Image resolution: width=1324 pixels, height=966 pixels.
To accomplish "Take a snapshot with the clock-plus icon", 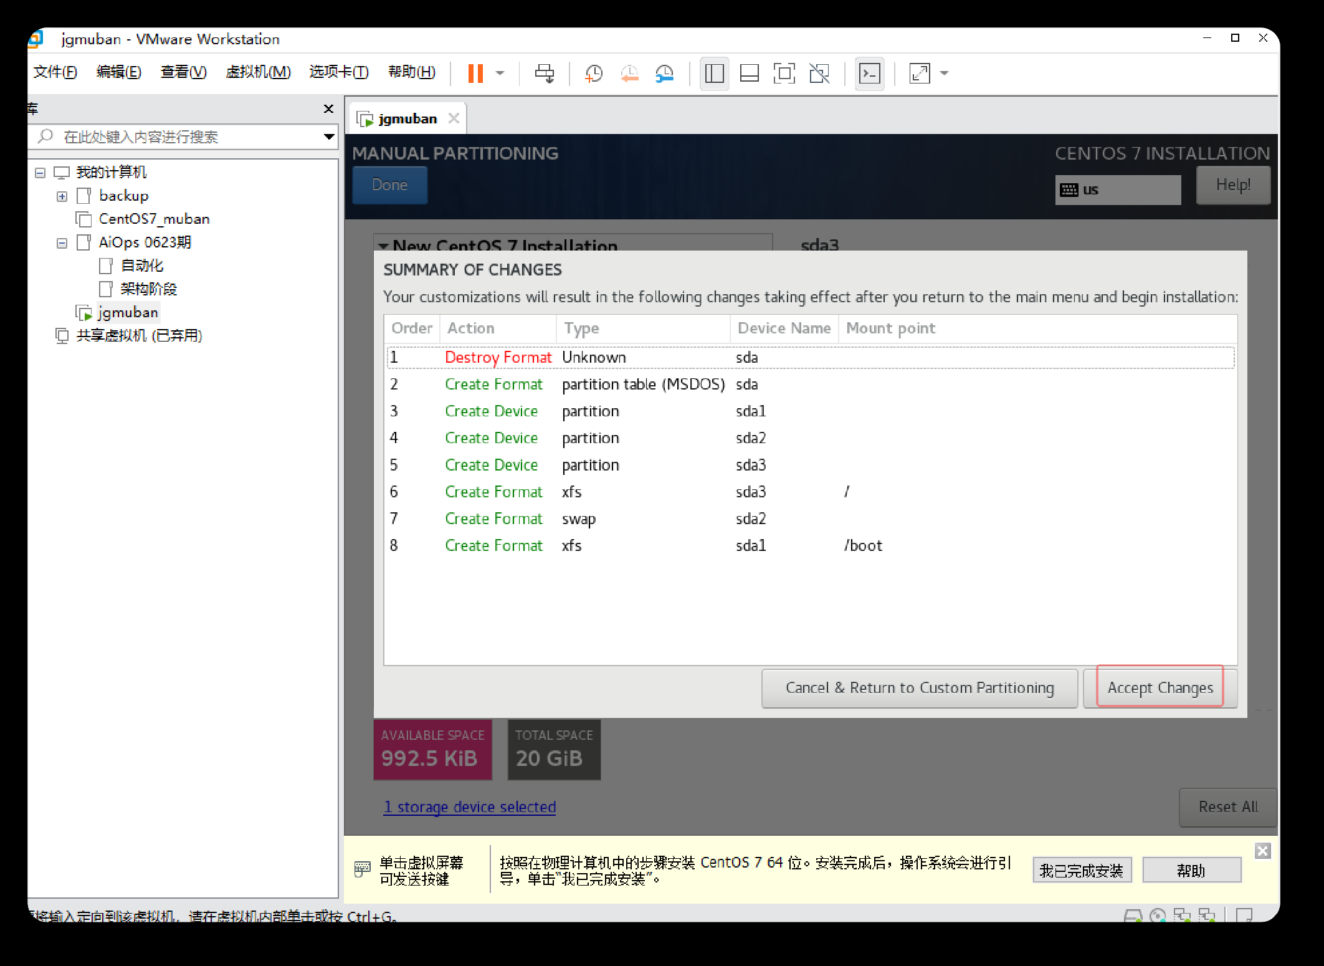I will click(594, 73).
